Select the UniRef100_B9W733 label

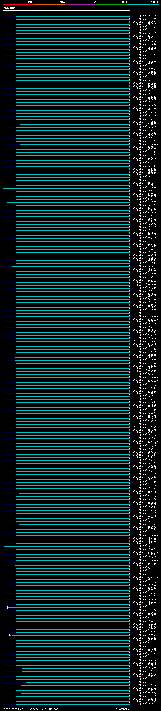[144, 638]
